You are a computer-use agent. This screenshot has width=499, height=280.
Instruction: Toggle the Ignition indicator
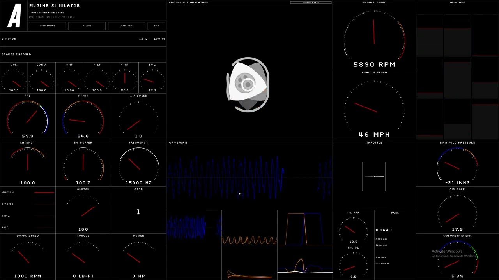pyautogui.click(x=27, y=192)
